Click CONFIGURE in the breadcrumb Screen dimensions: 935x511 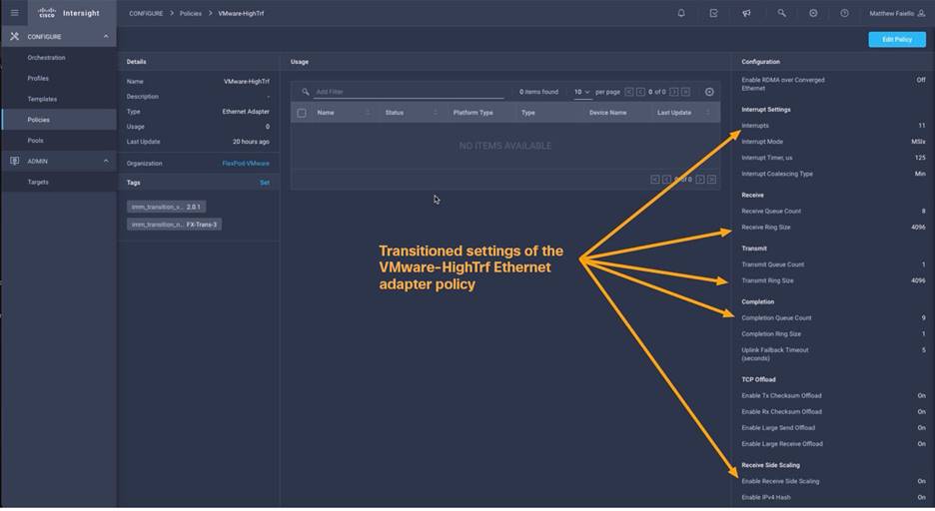146,13
